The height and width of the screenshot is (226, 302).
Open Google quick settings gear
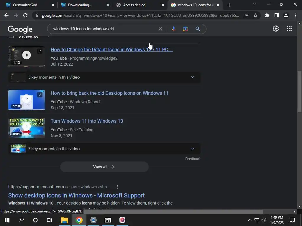click(276, 29)
